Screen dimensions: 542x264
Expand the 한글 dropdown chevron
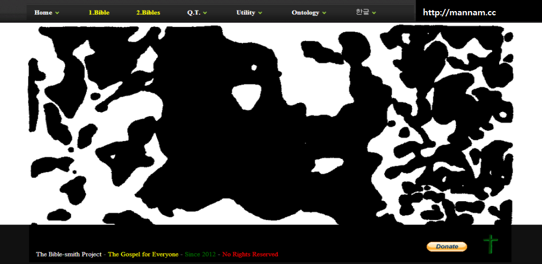tap(374, 13)
